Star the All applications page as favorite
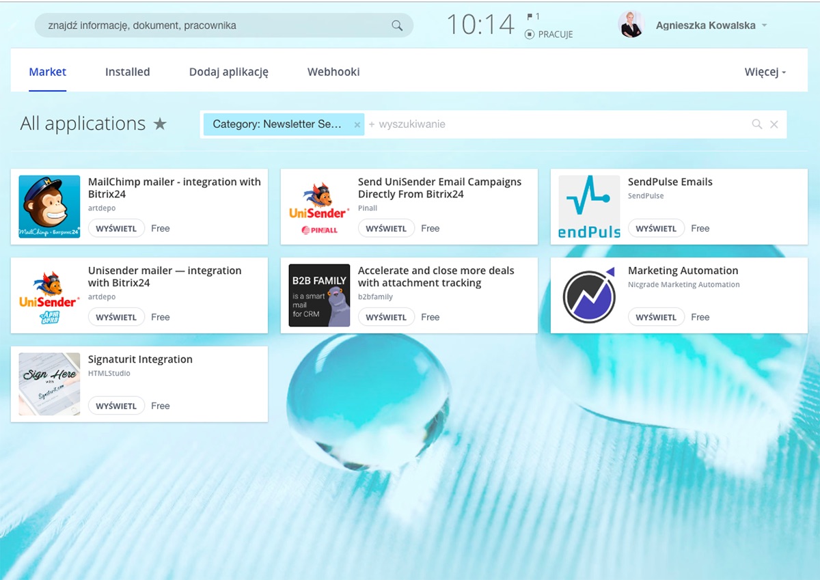Image resolution: width=820 pixels, height=580 pixels. [160, 124]
